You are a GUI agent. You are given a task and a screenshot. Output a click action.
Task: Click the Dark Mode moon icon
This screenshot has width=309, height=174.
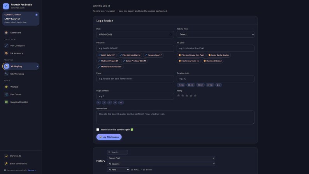(x=6, y=156)
